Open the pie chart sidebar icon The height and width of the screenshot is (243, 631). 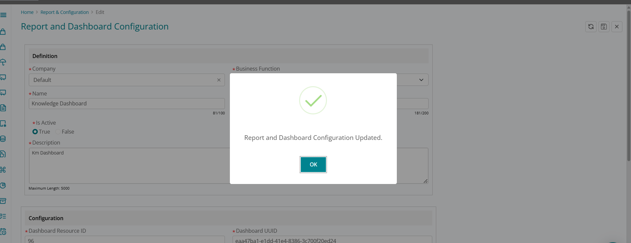click(x=3, y=185)
